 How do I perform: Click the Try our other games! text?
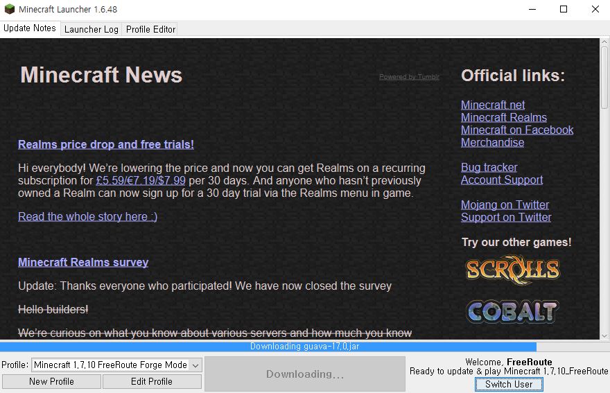[x=516, y=242]
